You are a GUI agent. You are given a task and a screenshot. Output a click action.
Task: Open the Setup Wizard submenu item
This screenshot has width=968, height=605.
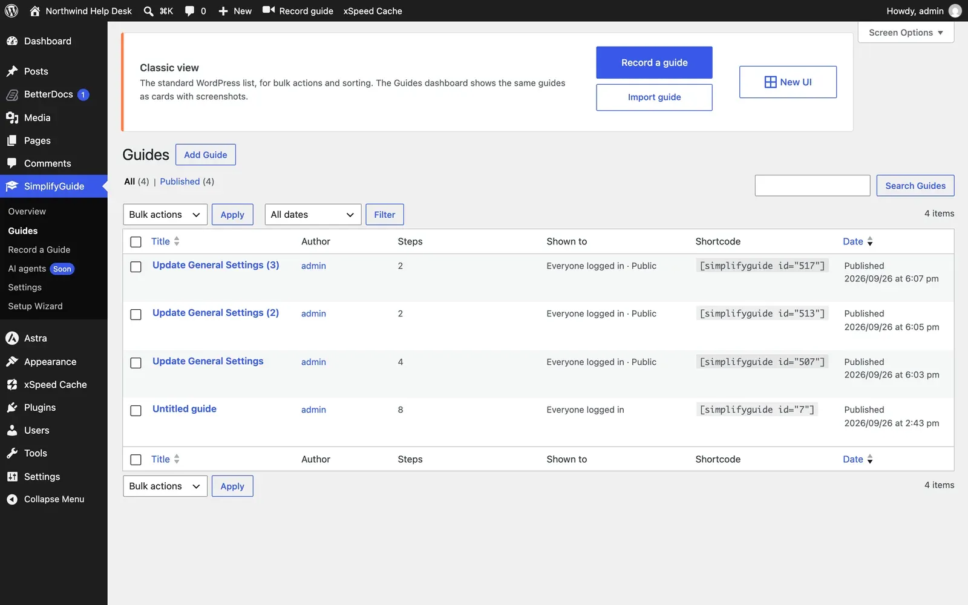(35, 306)
